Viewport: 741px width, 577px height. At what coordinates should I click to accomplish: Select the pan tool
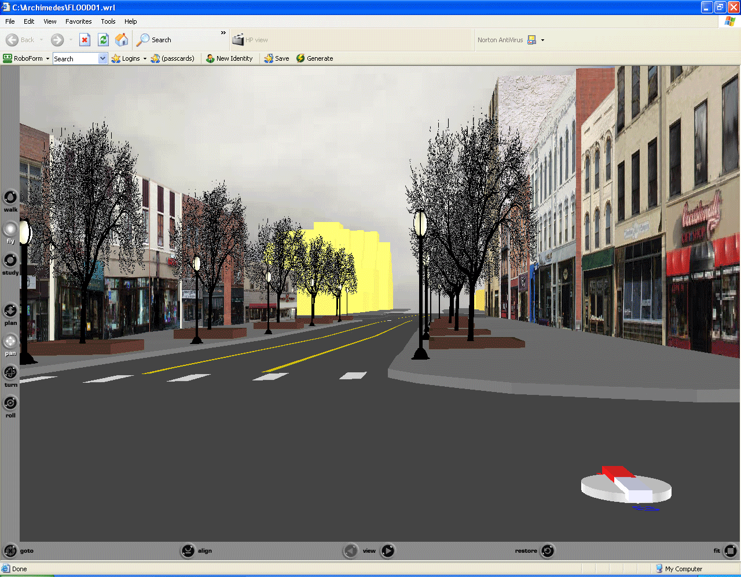10,342
